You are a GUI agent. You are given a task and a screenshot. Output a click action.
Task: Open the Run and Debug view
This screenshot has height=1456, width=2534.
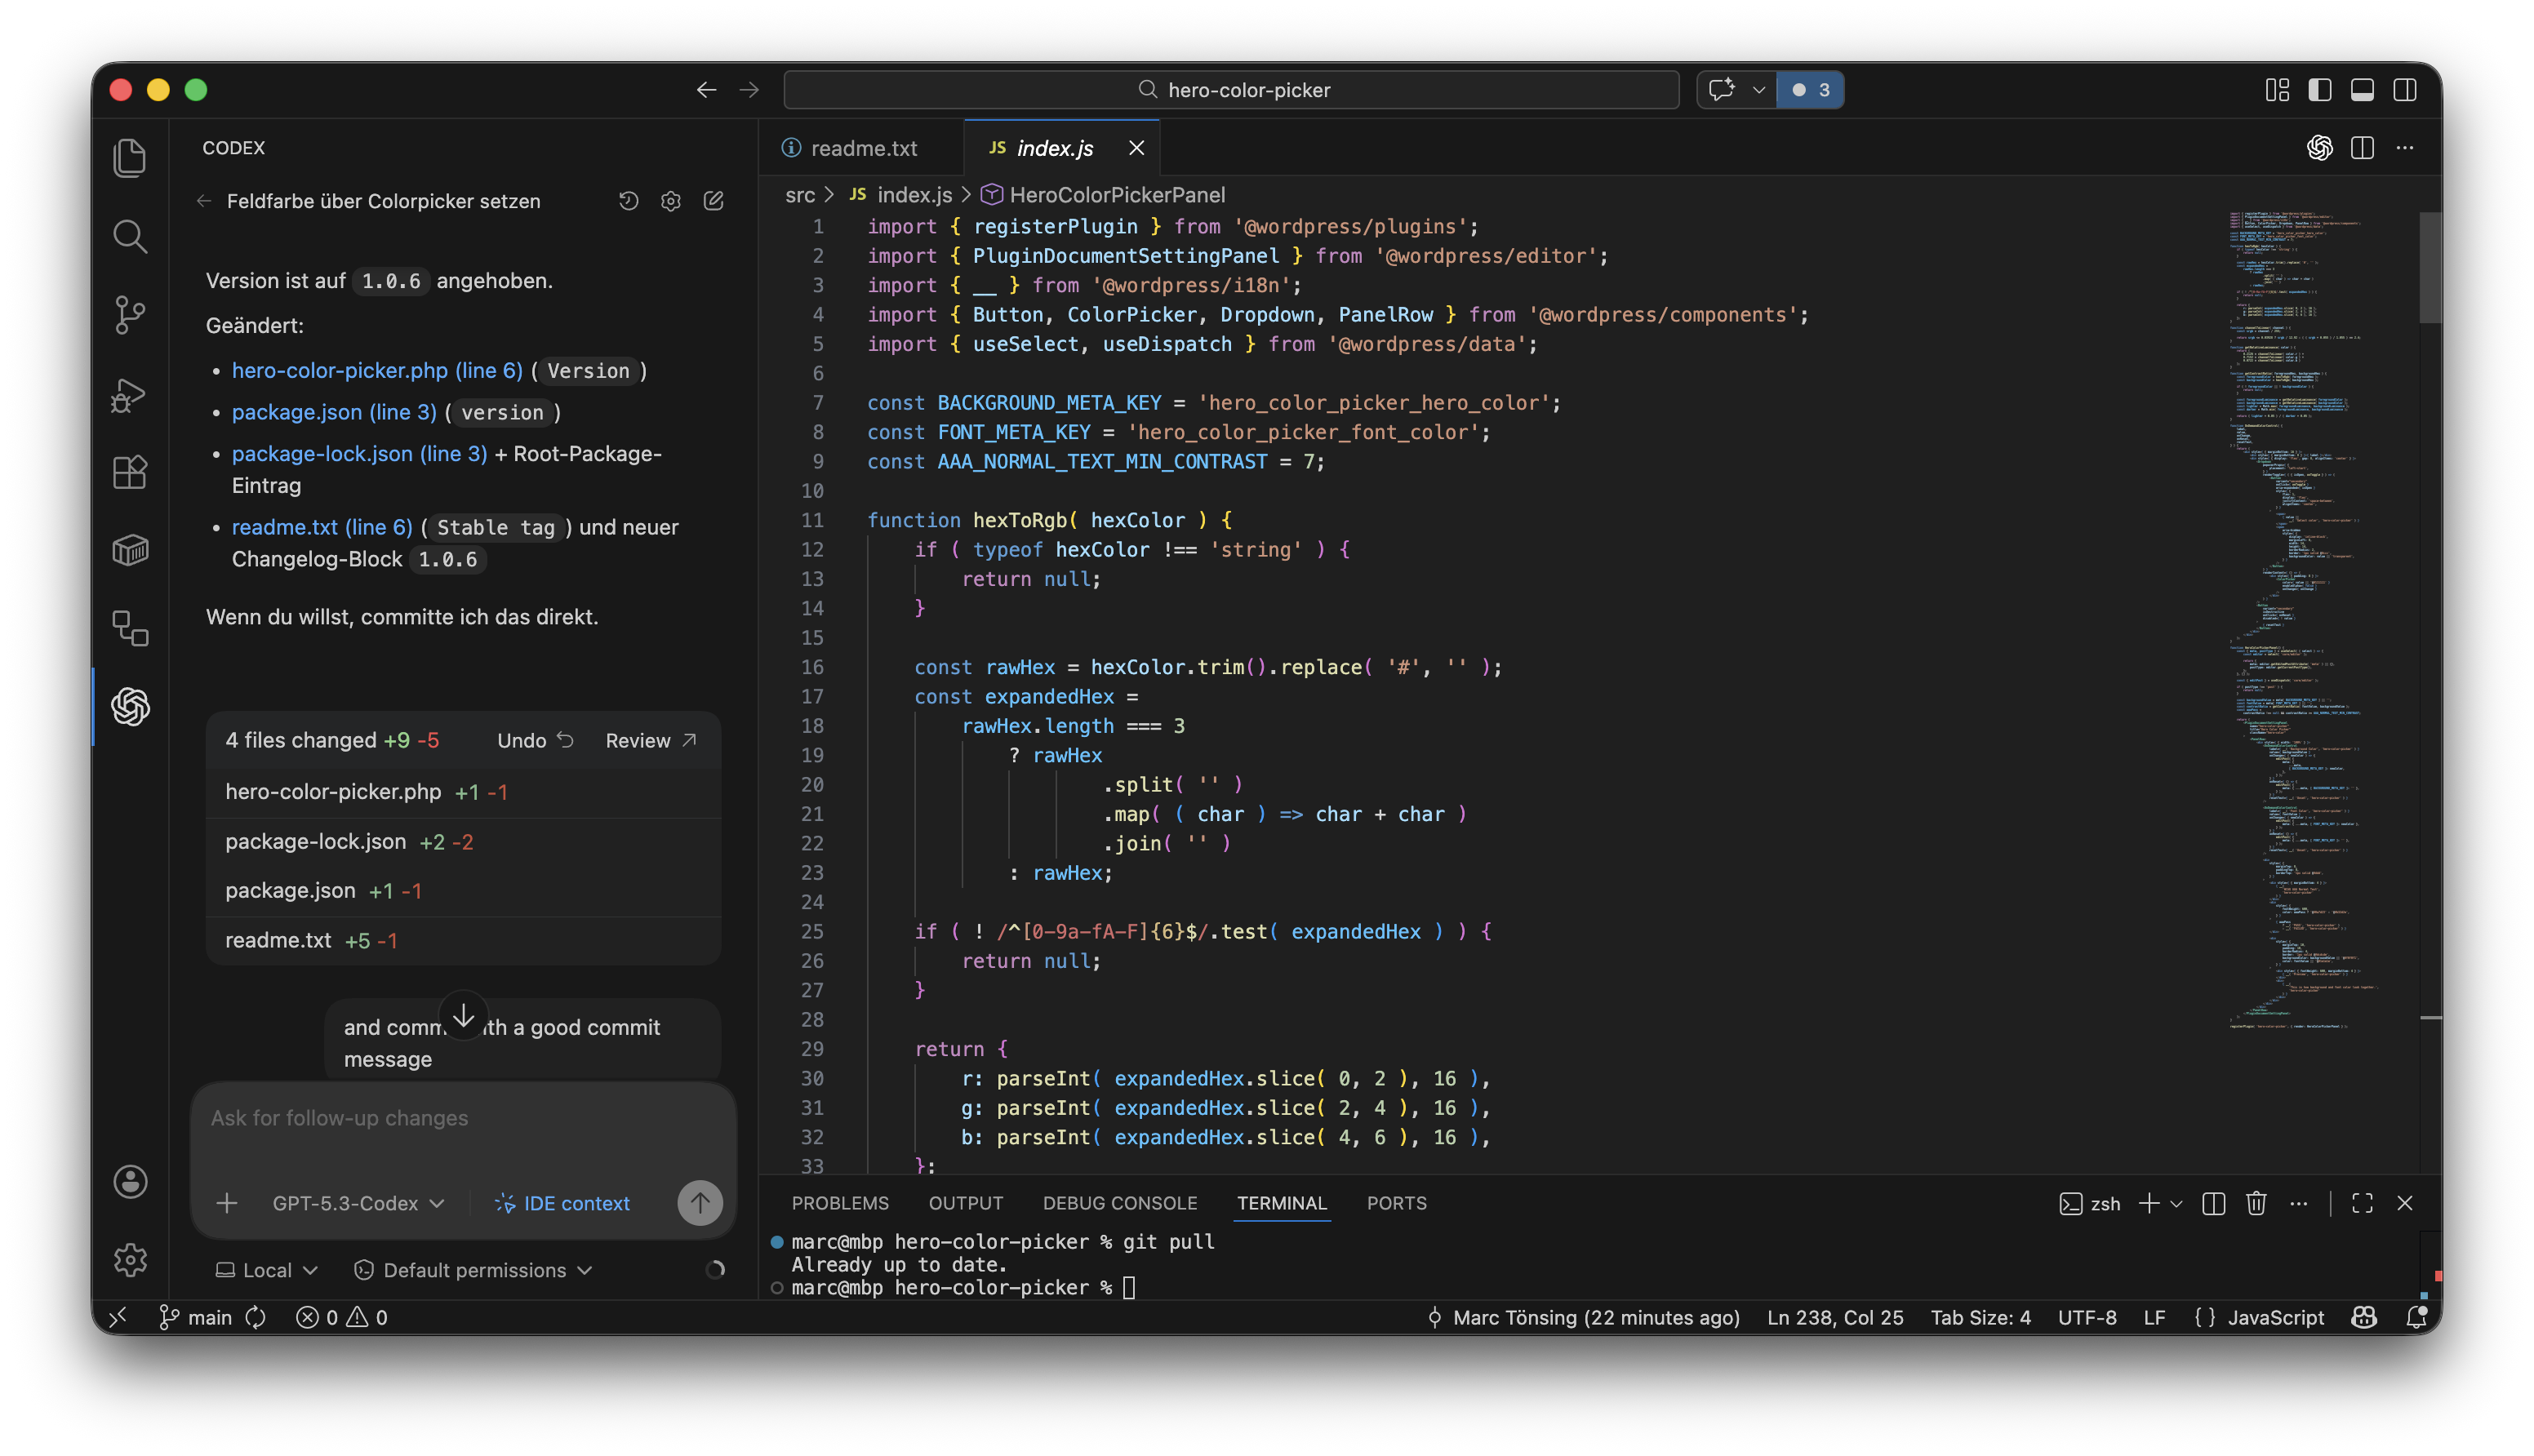point(130,395)
